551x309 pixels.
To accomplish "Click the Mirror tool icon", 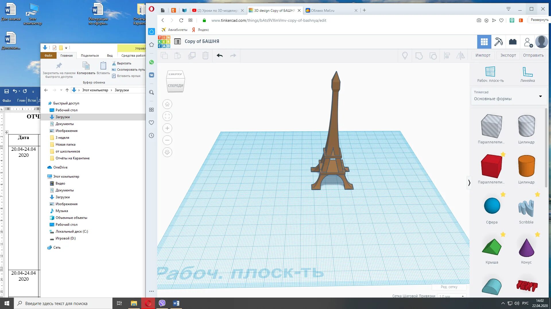I will click(460, 56).
